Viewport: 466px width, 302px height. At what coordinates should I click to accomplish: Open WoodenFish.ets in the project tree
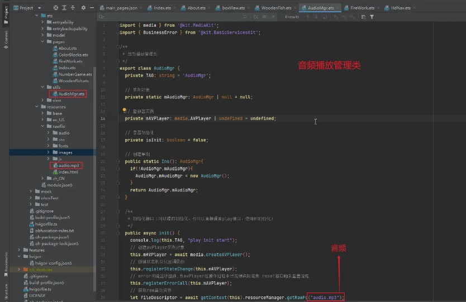(71, 81)
